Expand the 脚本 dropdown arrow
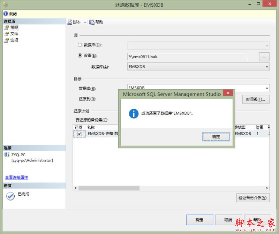279x234 pixels. (x=85, y=22)
